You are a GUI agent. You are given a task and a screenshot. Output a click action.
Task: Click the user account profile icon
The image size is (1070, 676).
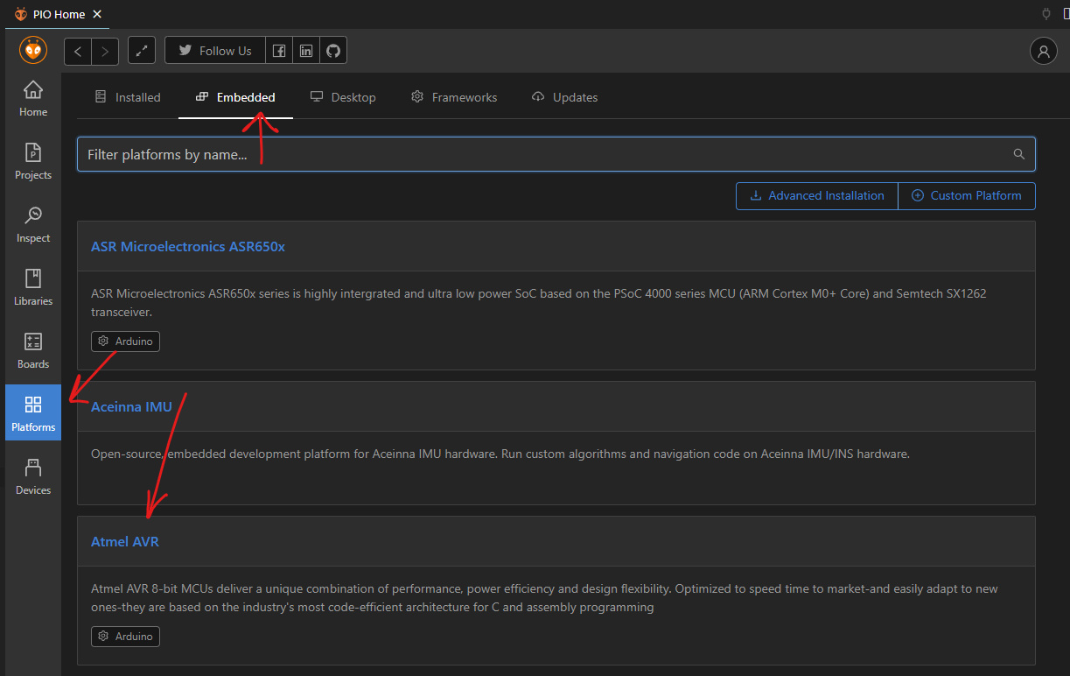(1043, 51)
